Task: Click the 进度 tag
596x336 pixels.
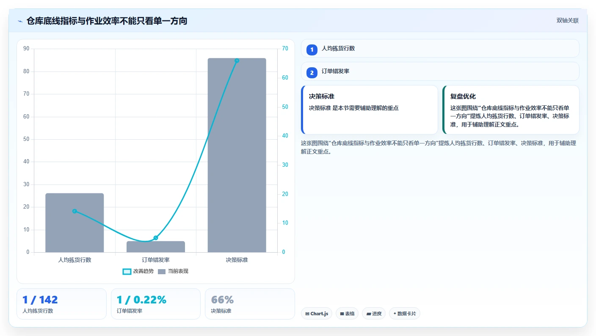Action: pos(374,314)
